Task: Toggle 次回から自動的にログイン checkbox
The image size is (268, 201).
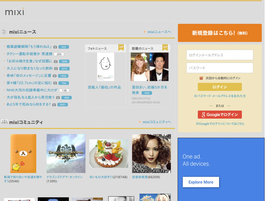Action: 201,78
